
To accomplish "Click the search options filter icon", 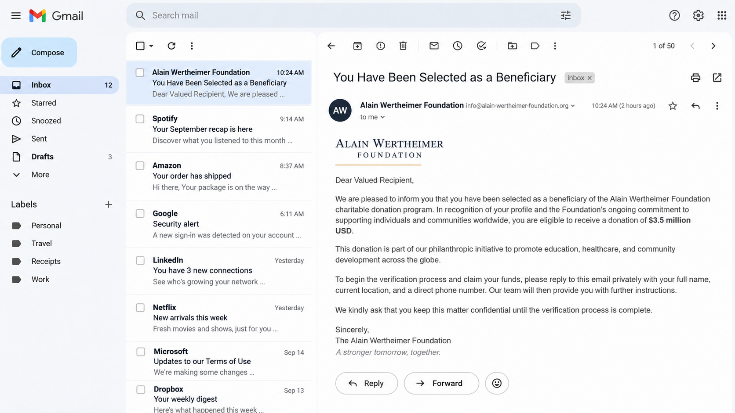I will [565, 15].
